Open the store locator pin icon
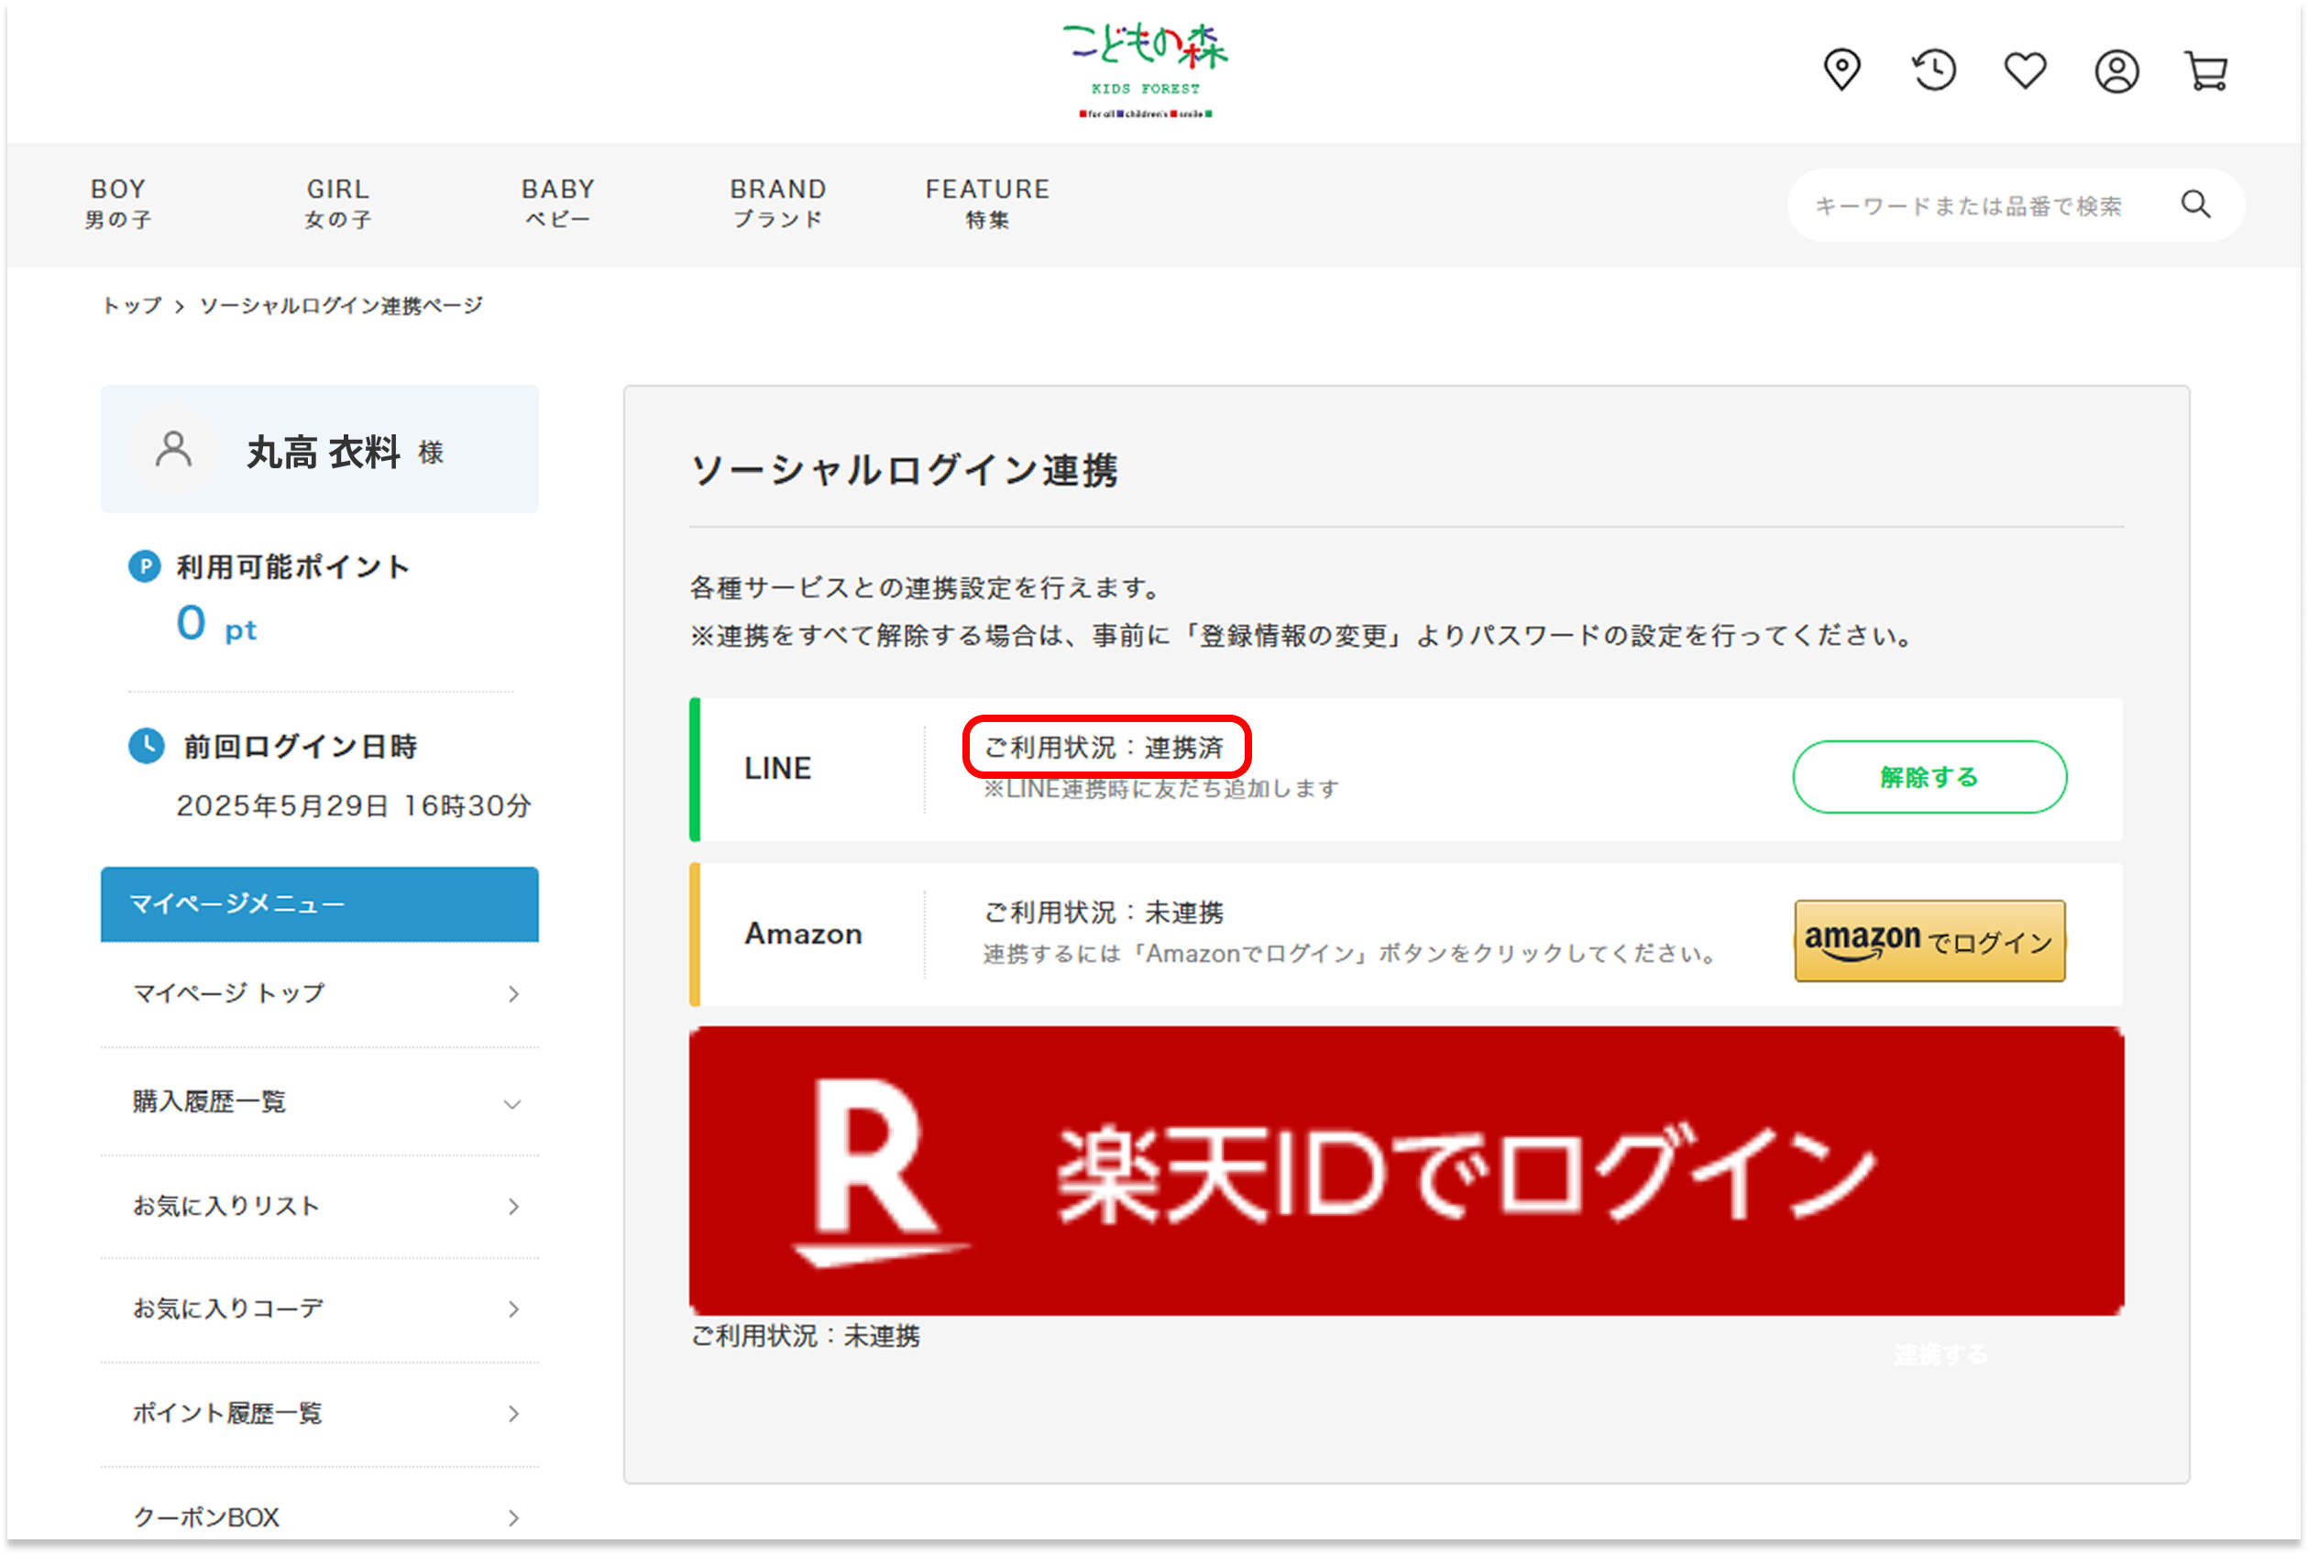The height and width of the screenshot is (1554, 2308). 1841,71
